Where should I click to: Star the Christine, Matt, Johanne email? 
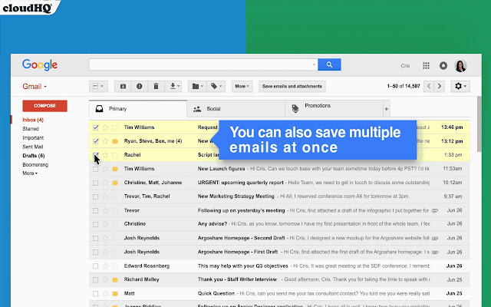106,183
